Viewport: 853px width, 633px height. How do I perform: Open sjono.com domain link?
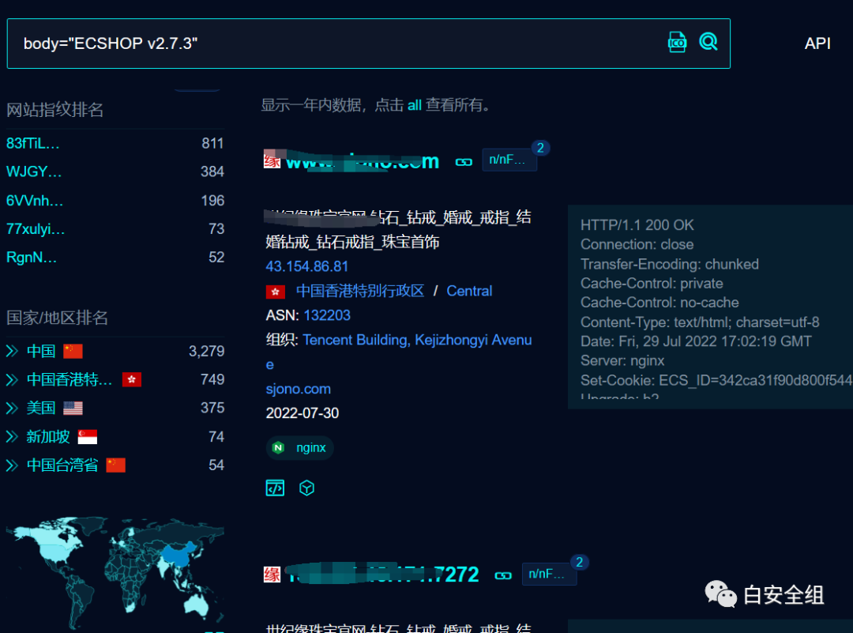tap(298, 389)
